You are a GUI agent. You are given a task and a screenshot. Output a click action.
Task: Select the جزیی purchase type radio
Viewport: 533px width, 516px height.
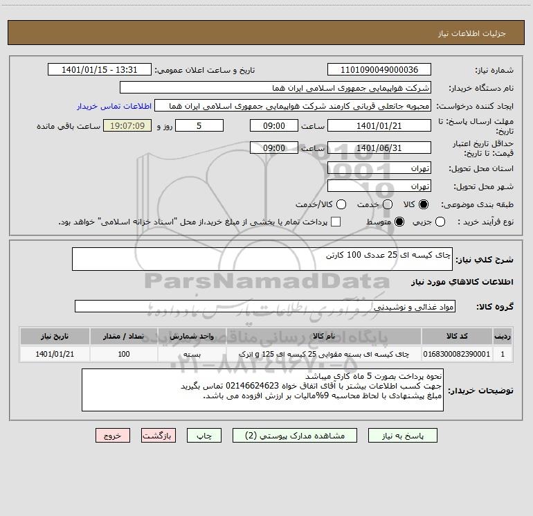click(440, 222)
